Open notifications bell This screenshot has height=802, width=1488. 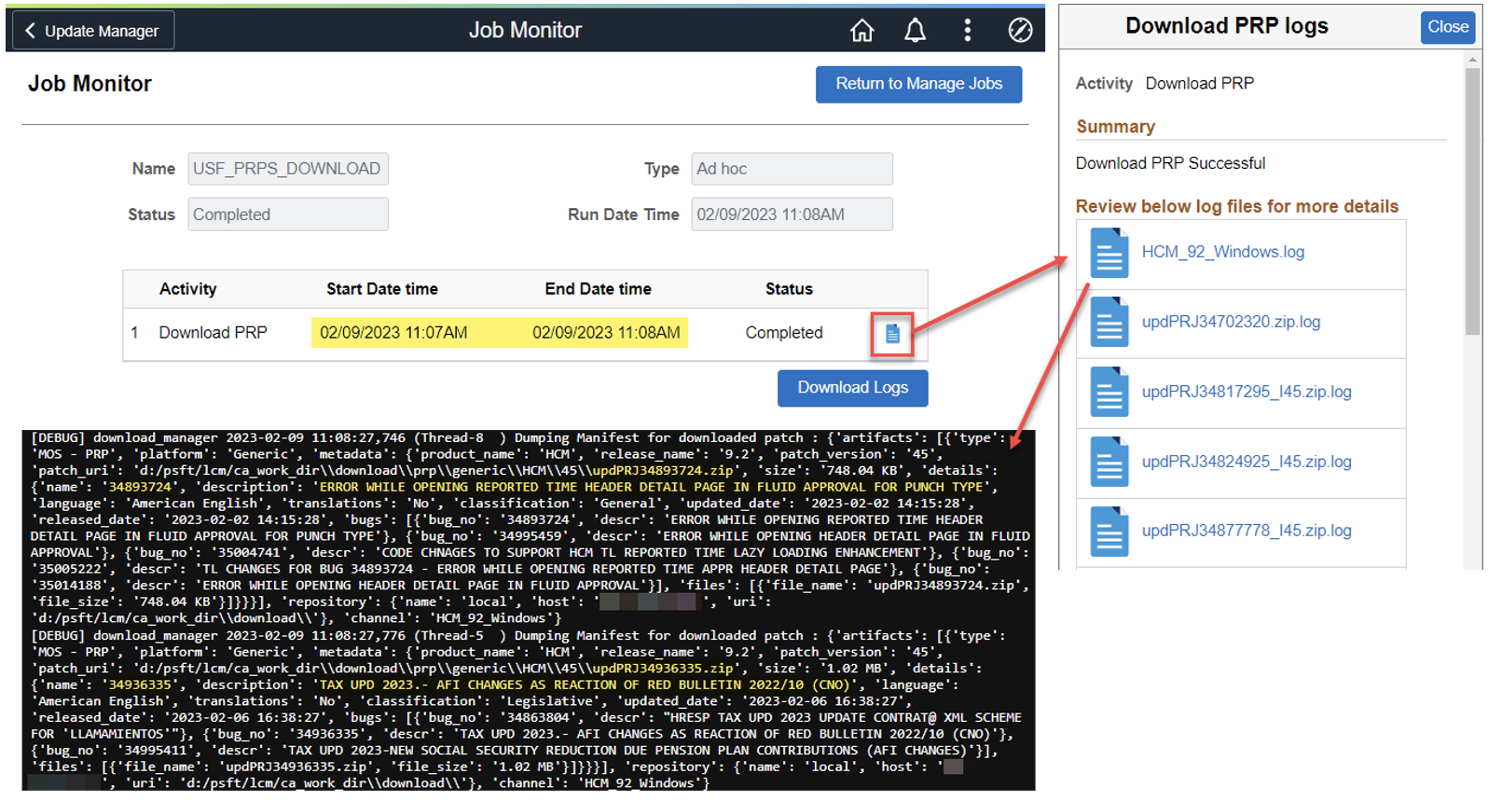pos(916,31)
